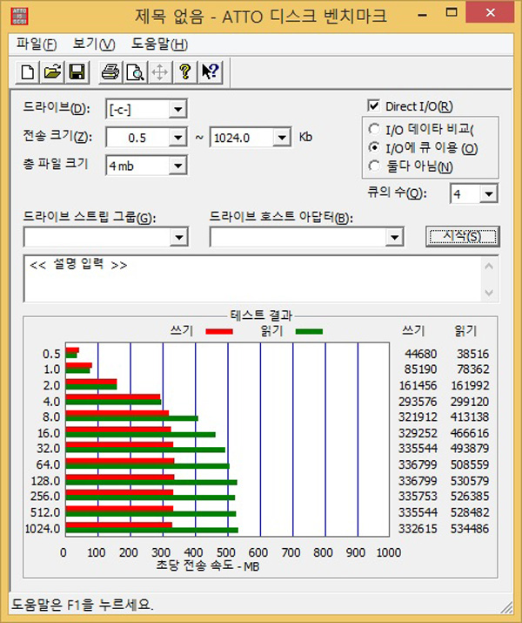Expand the 총 파일 크기 4 mb dropdown
The width and height of the screenshot is (522, 623).
tap(177, 165)
